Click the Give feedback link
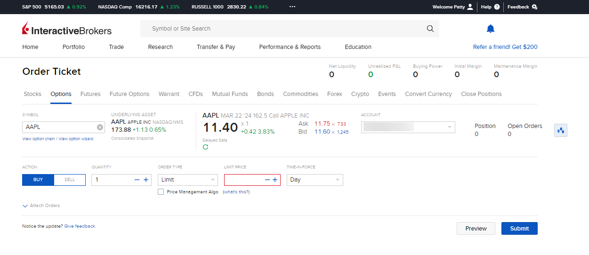The width and height of the screenshot is (589, 255). tap(80, 226)
